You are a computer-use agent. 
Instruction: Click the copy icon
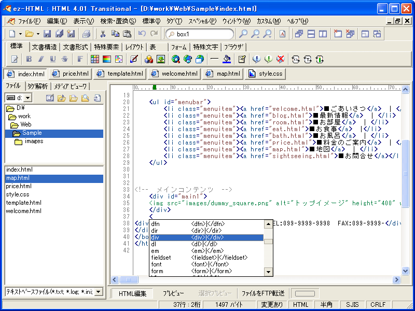tap(115, 34)
